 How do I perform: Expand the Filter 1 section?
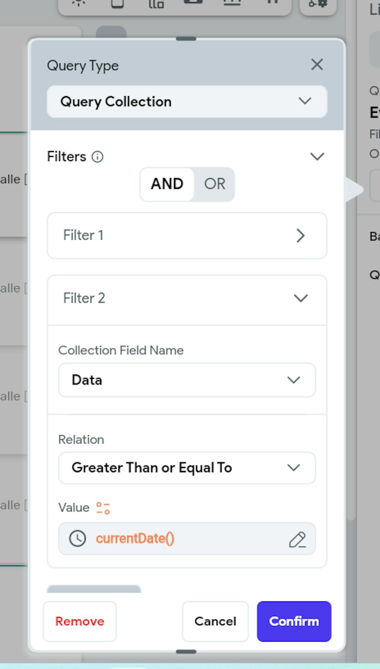pos(187,236)
